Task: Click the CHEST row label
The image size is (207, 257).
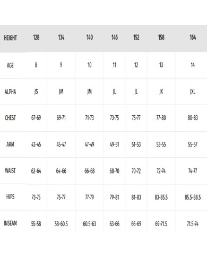Action: pyautogui.click(x=10, y=118)
